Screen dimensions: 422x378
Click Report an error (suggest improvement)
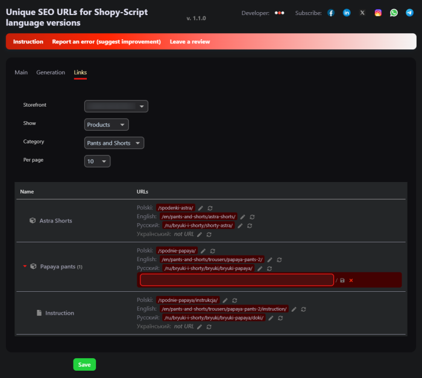coord(106,42)
